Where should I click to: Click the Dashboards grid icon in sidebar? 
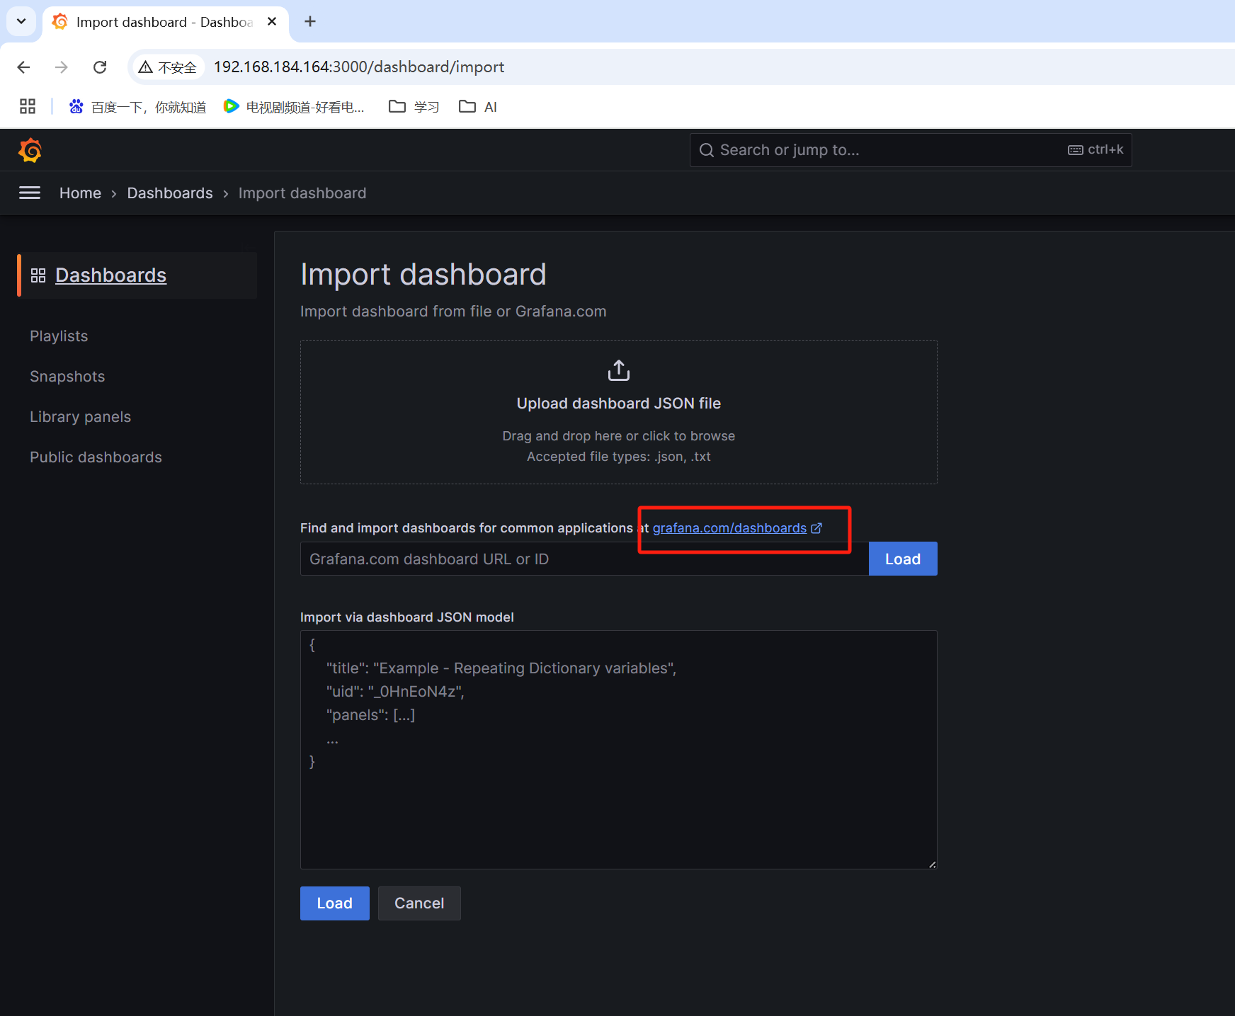(38, 275)
